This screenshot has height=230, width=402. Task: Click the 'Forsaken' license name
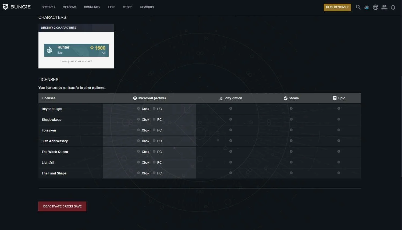coord(49,130)
